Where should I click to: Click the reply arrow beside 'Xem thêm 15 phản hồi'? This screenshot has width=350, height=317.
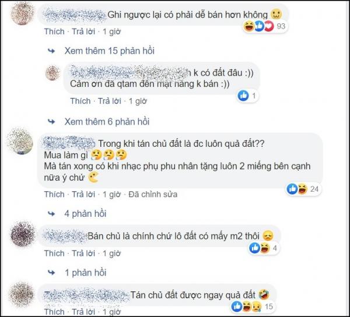coord(51,51)
